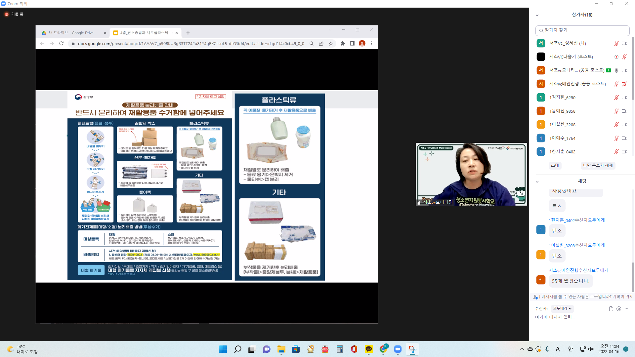Click camera icon next to 1김지헌_6250

624,98
